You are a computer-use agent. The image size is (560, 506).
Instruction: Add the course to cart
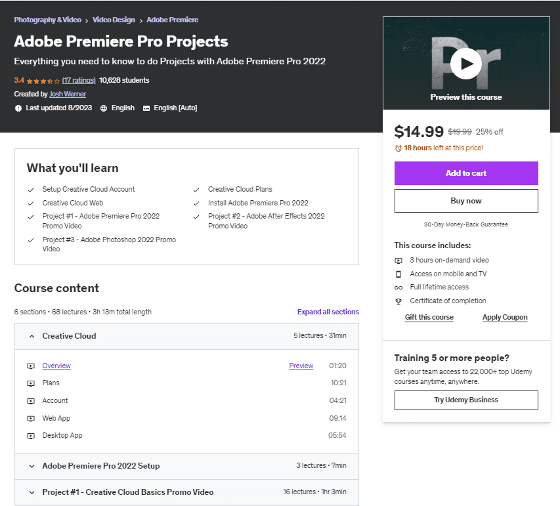coord(466,173)
